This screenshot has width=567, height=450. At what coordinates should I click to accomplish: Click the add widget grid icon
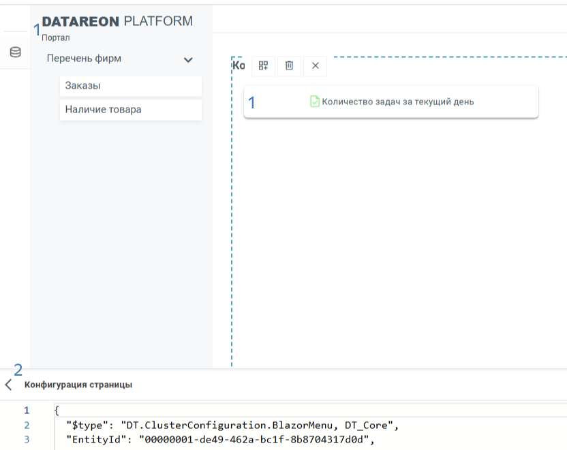[x=263, y=65]
